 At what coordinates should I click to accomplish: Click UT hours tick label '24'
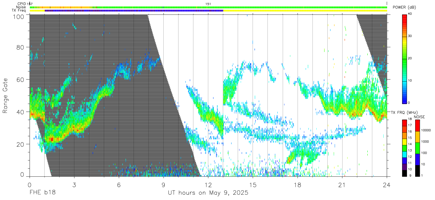(387, 185)
